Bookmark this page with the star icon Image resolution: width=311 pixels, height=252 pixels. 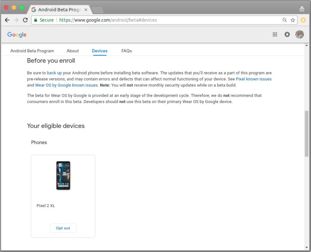[293, 20]
